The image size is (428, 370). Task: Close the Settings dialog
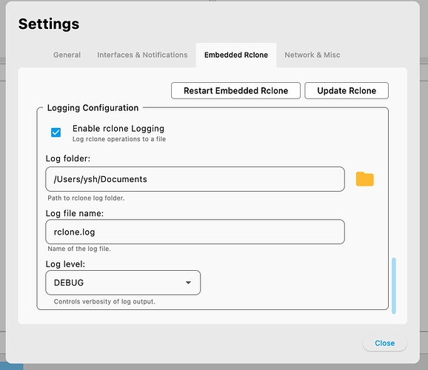pos(384,343)
